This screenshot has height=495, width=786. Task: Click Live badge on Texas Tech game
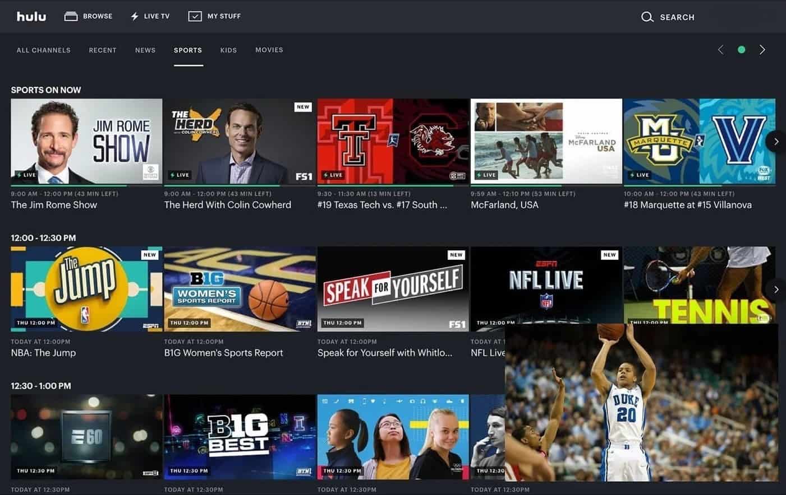pyautogui.click(x=333, y=175)
